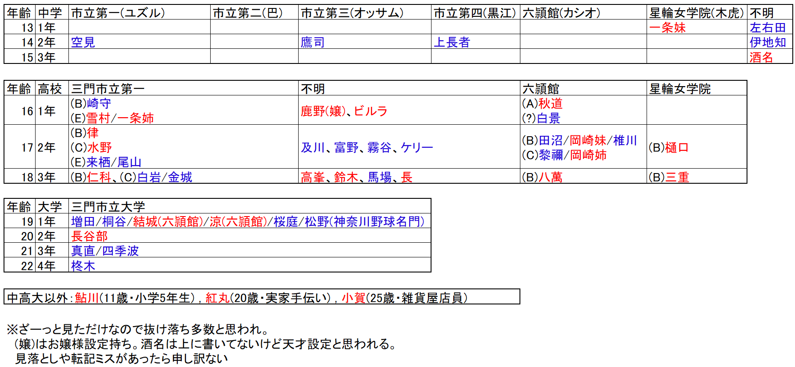Select the 星輪女学院(木虎) header cell
Viewport: 795px width, 367px height.
pyautogui.click(x=696, y=13)
